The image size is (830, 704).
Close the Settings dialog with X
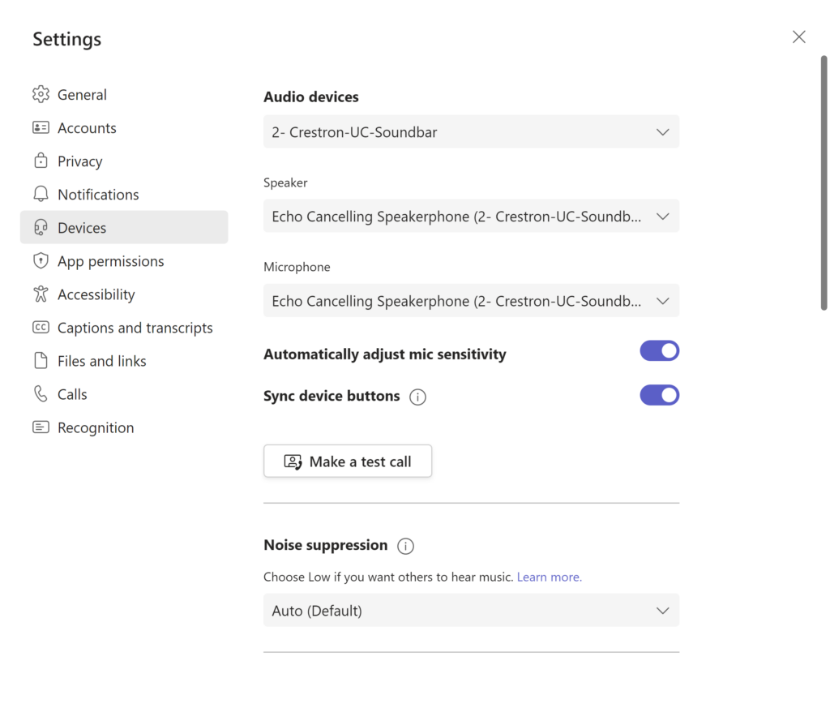coord(798,36)
